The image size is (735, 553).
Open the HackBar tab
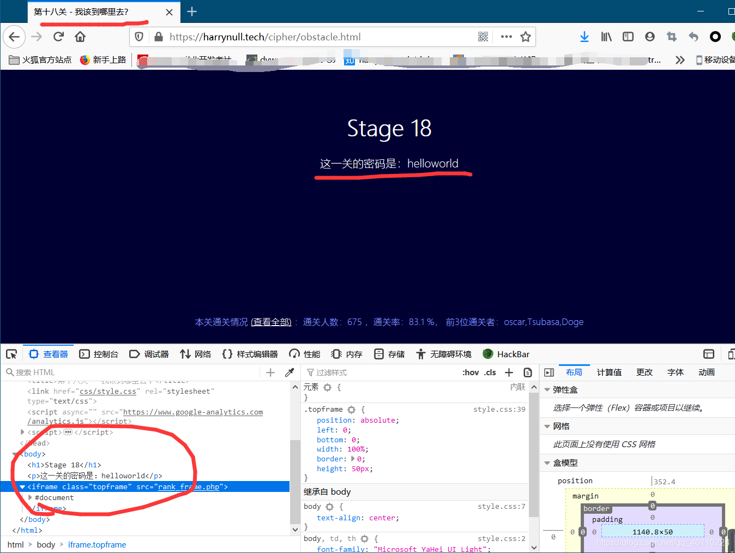(506, 354)
